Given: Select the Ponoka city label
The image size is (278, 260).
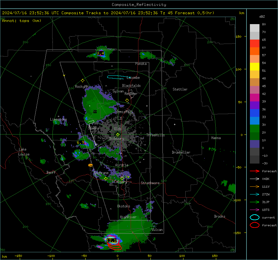Looking at the screenshot, I should pyautogui.click(x=141, y=64).
